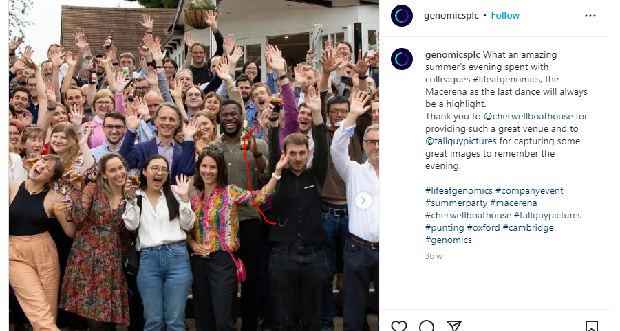Click the group photo image
The height and width of the screenshot is (331, 620).
tap(194, 165)
